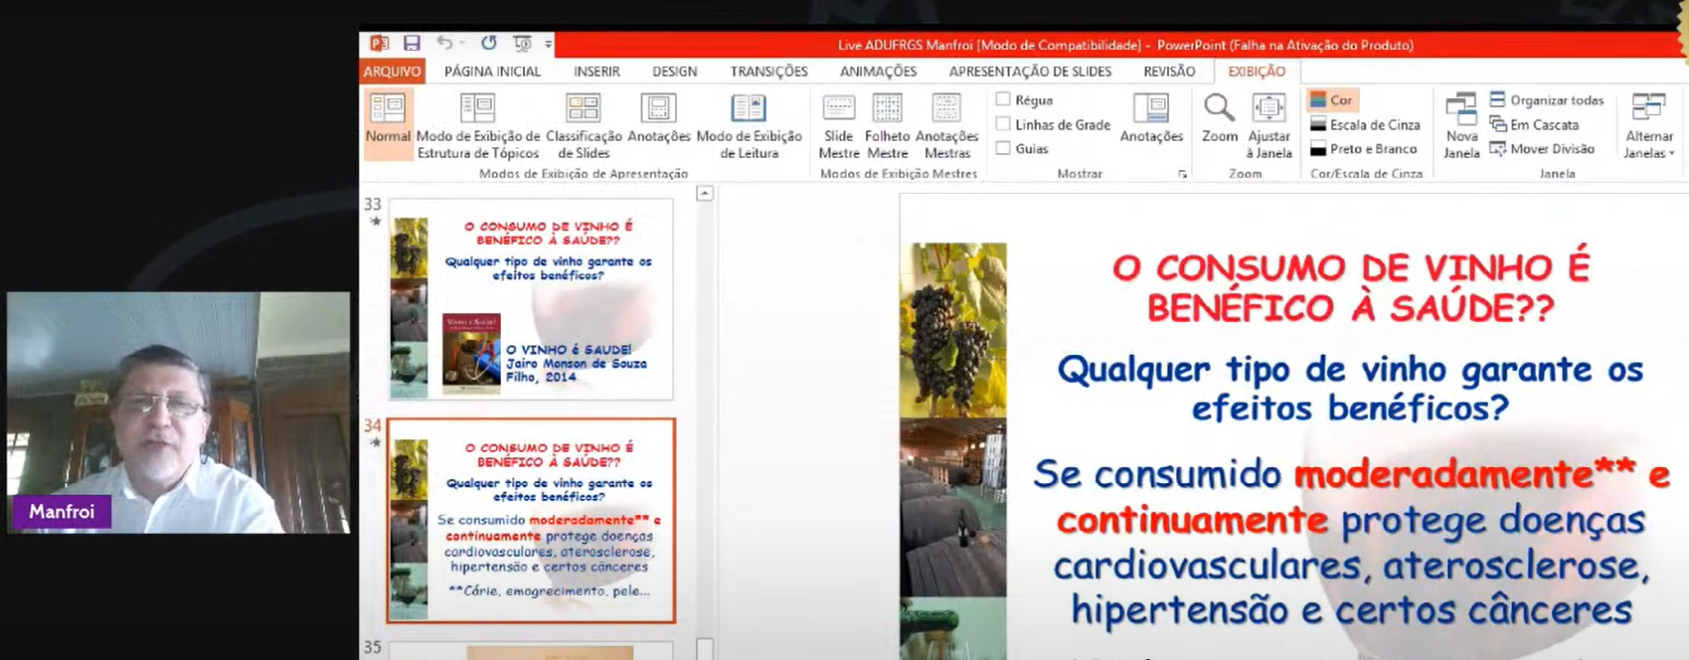Screen dimensions: 1689x660
Task: Switch to Normal view mode
Action: (x=388, y=123)
